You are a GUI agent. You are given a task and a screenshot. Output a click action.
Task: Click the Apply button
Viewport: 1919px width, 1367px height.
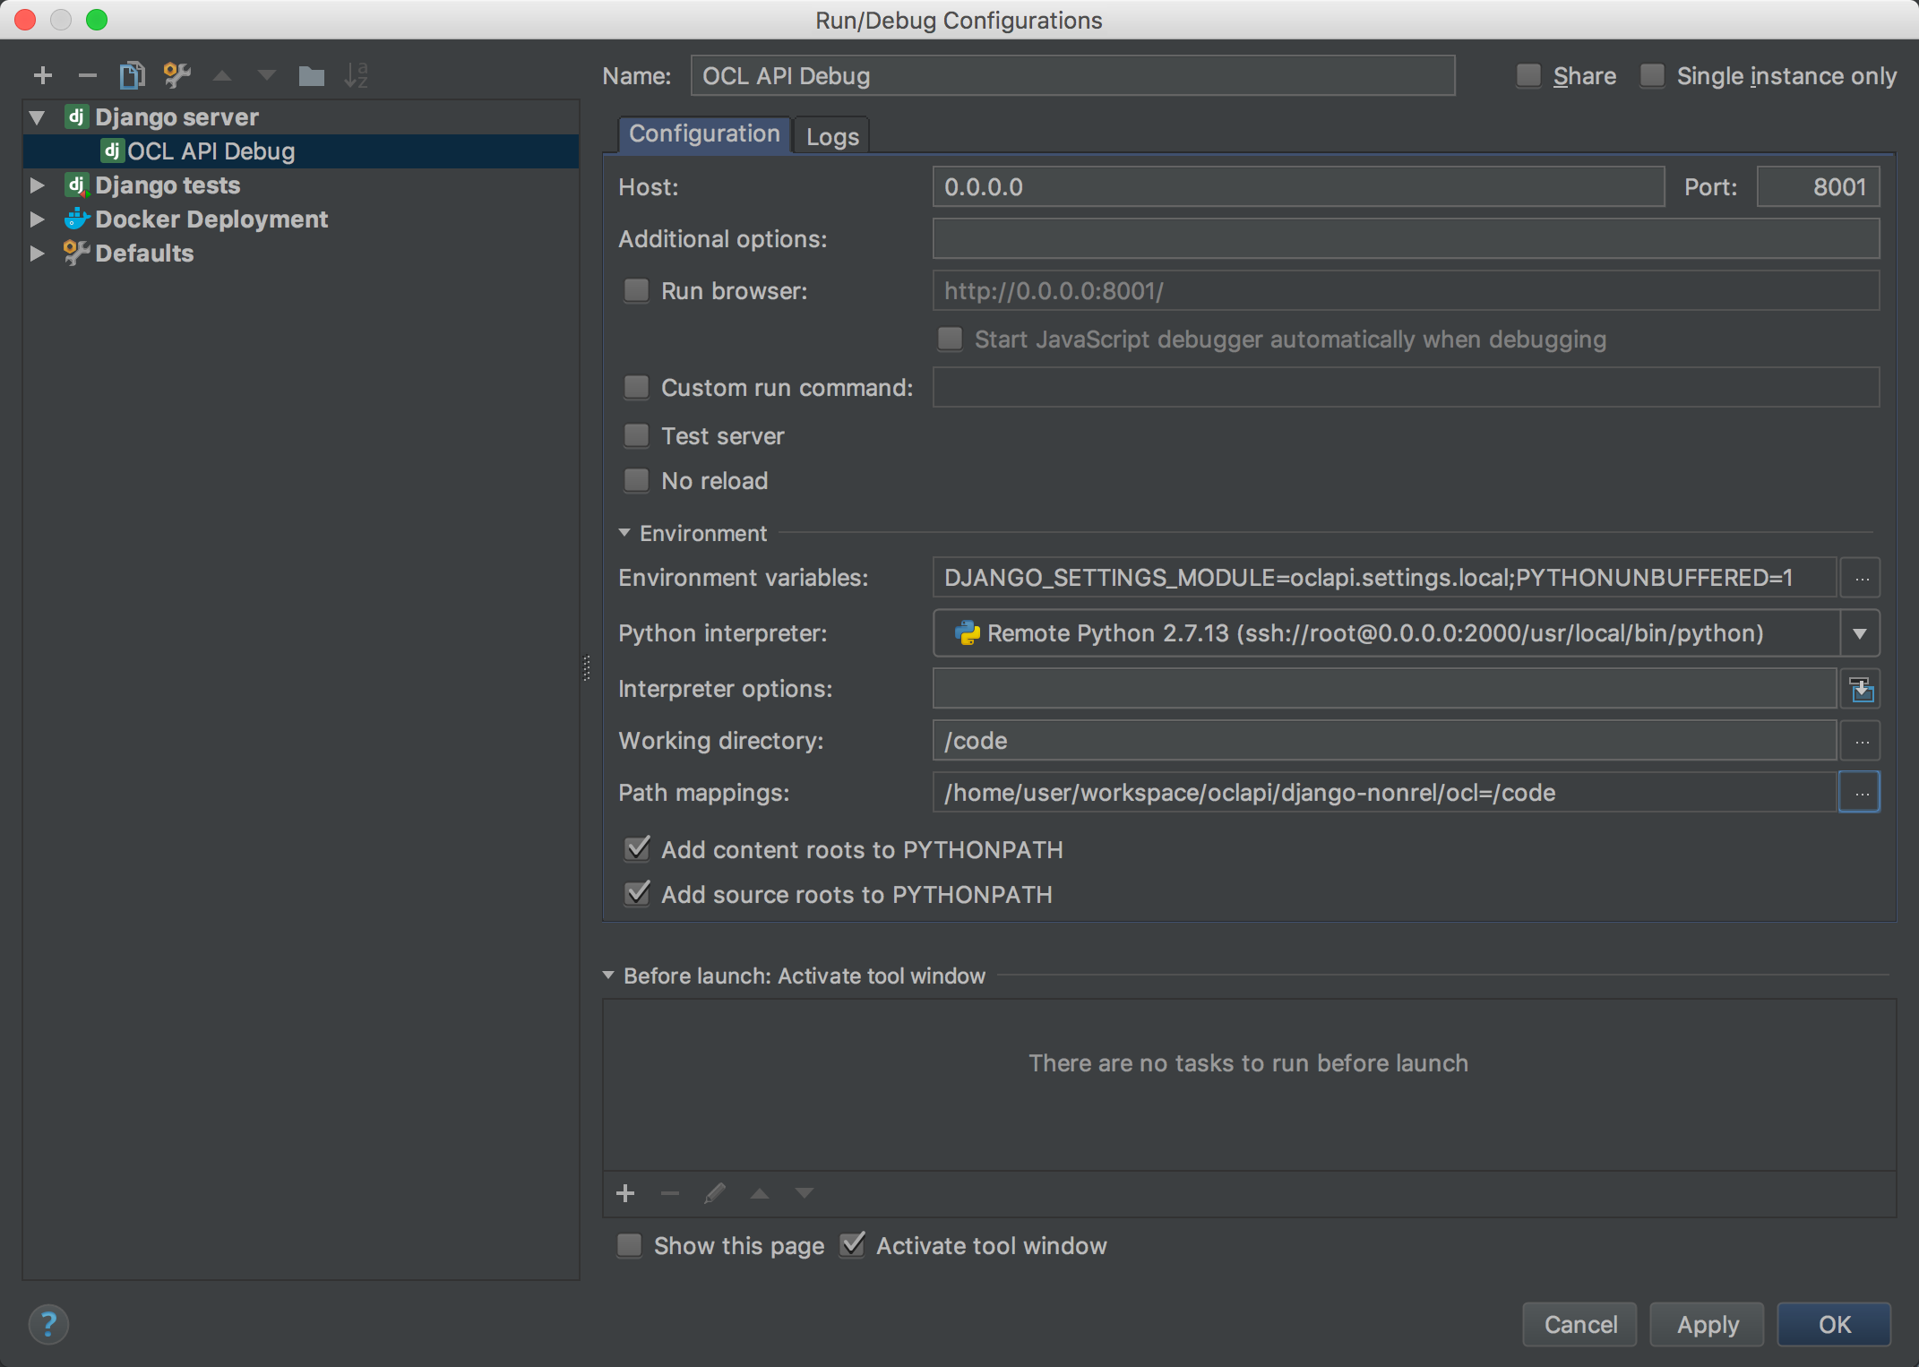pos(1707,1324)
